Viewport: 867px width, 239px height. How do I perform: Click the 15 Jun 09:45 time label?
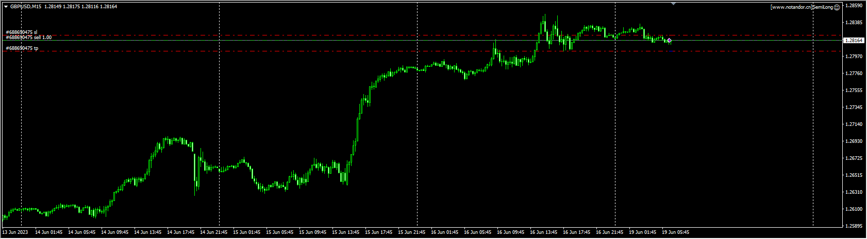click(312, 232)
